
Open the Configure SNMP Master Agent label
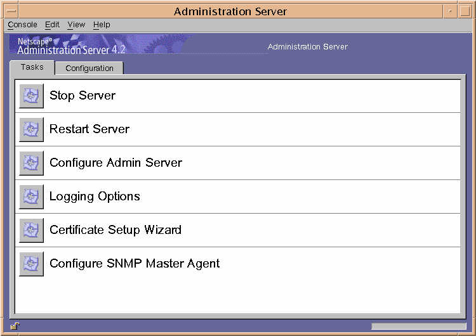[135, 264]
